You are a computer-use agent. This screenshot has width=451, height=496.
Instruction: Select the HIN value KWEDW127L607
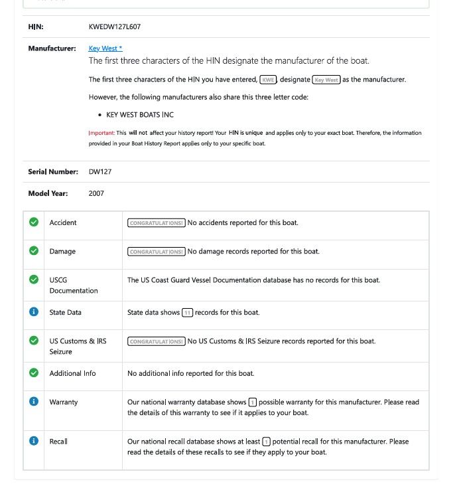click(x=115, y=27)
